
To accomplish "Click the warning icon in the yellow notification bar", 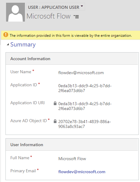I will [6, 35].
